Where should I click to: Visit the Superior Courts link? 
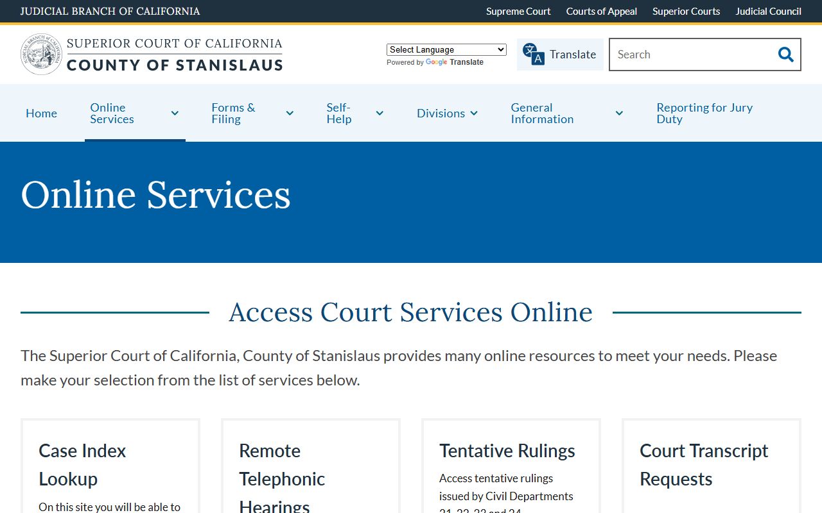click(x=686, y=12)
